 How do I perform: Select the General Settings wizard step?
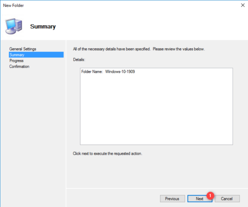(x=23, y=49)
